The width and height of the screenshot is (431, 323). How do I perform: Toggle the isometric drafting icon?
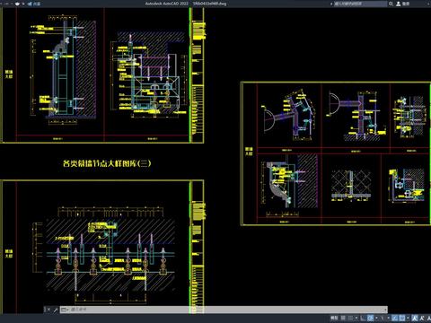coord(382,318)
